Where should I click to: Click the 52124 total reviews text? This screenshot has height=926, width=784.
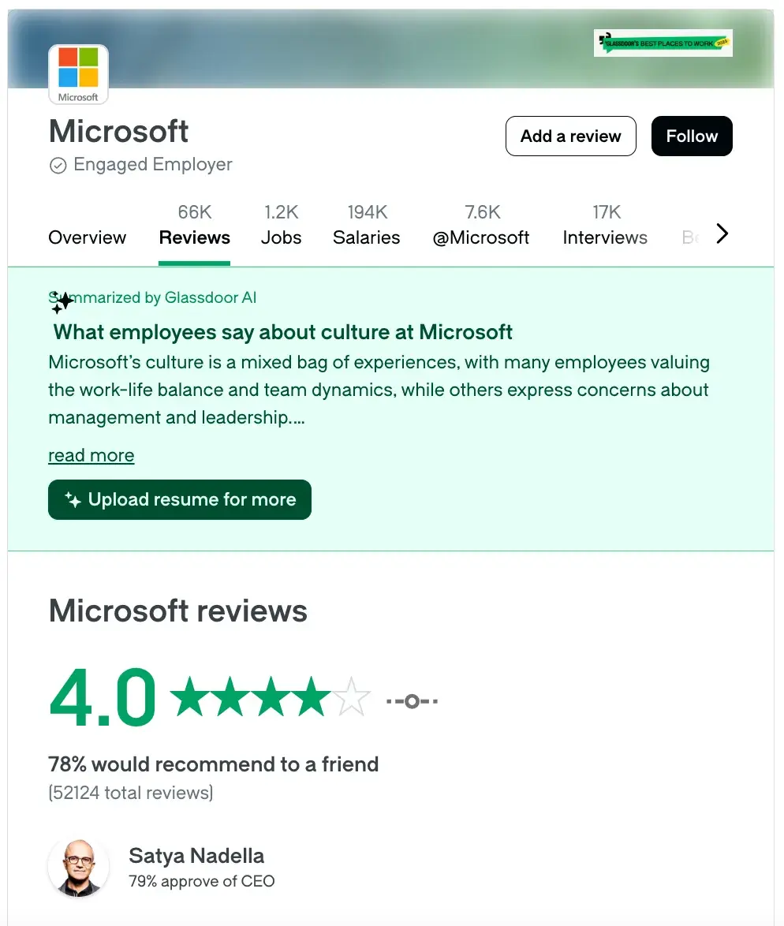coord(131,792)
